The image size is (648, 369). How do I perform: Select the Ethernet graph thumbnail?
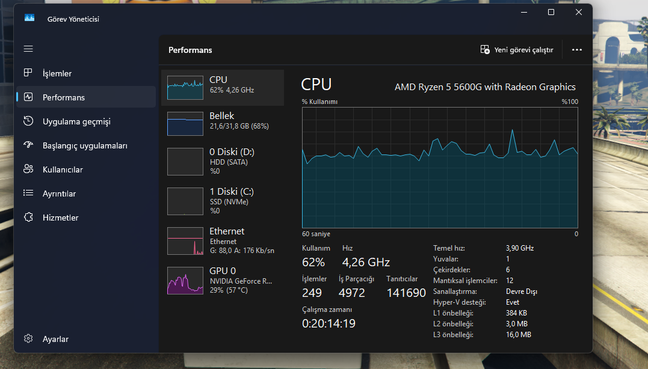[x=185, y=240]
